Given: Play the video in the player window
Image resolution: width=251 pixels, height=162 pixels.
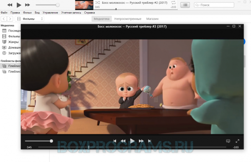Looking at the screenshot, I should pos(132,141).
